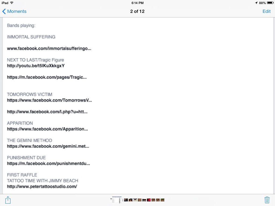Tap the 'PUNISHMENT DUE' band name
Viewport: 275px width, 206px height.
[26, 158]
